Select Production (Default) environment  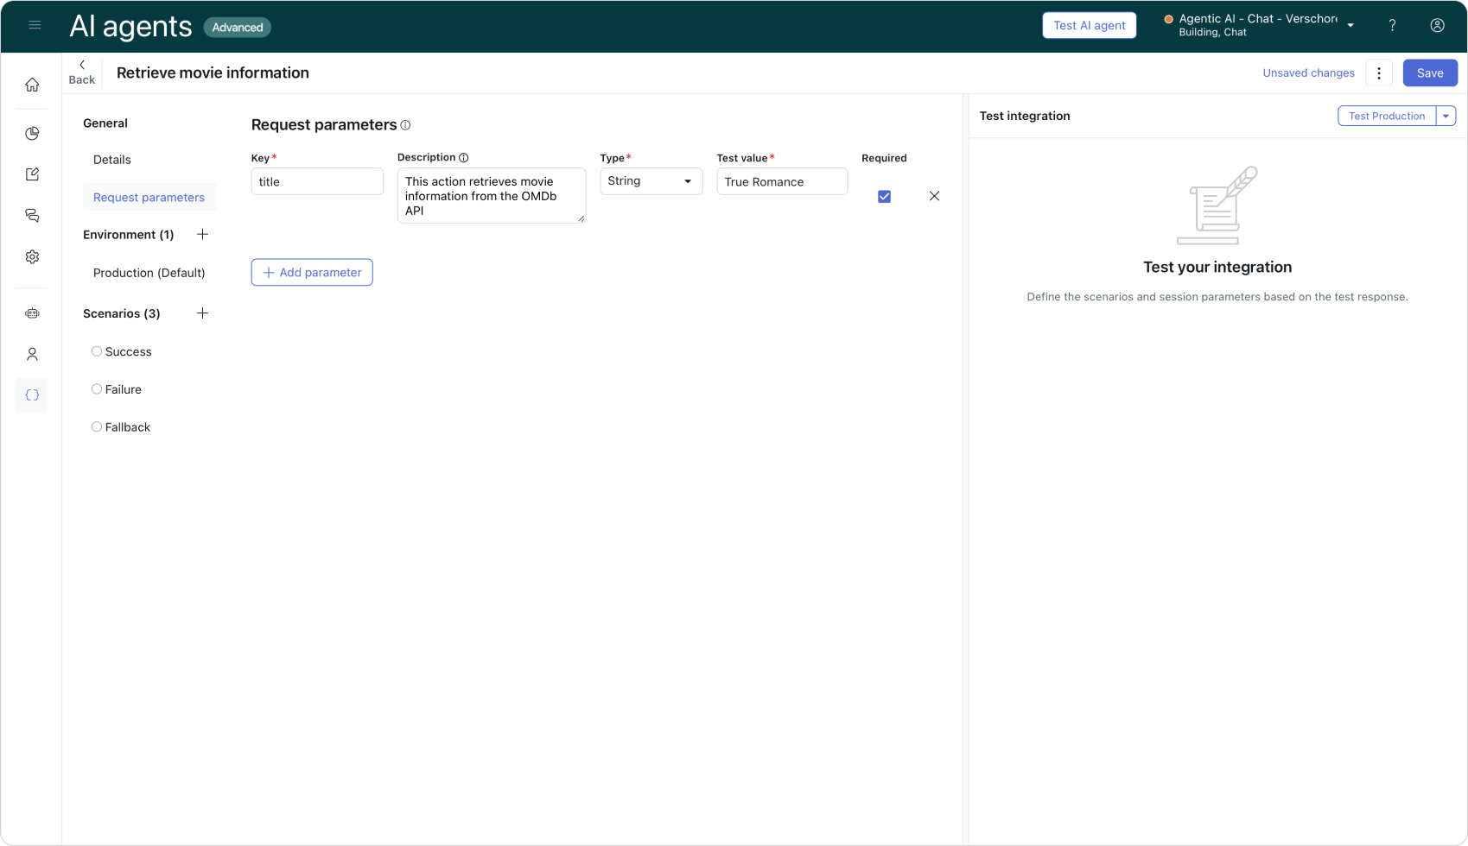tap(149, 273)
